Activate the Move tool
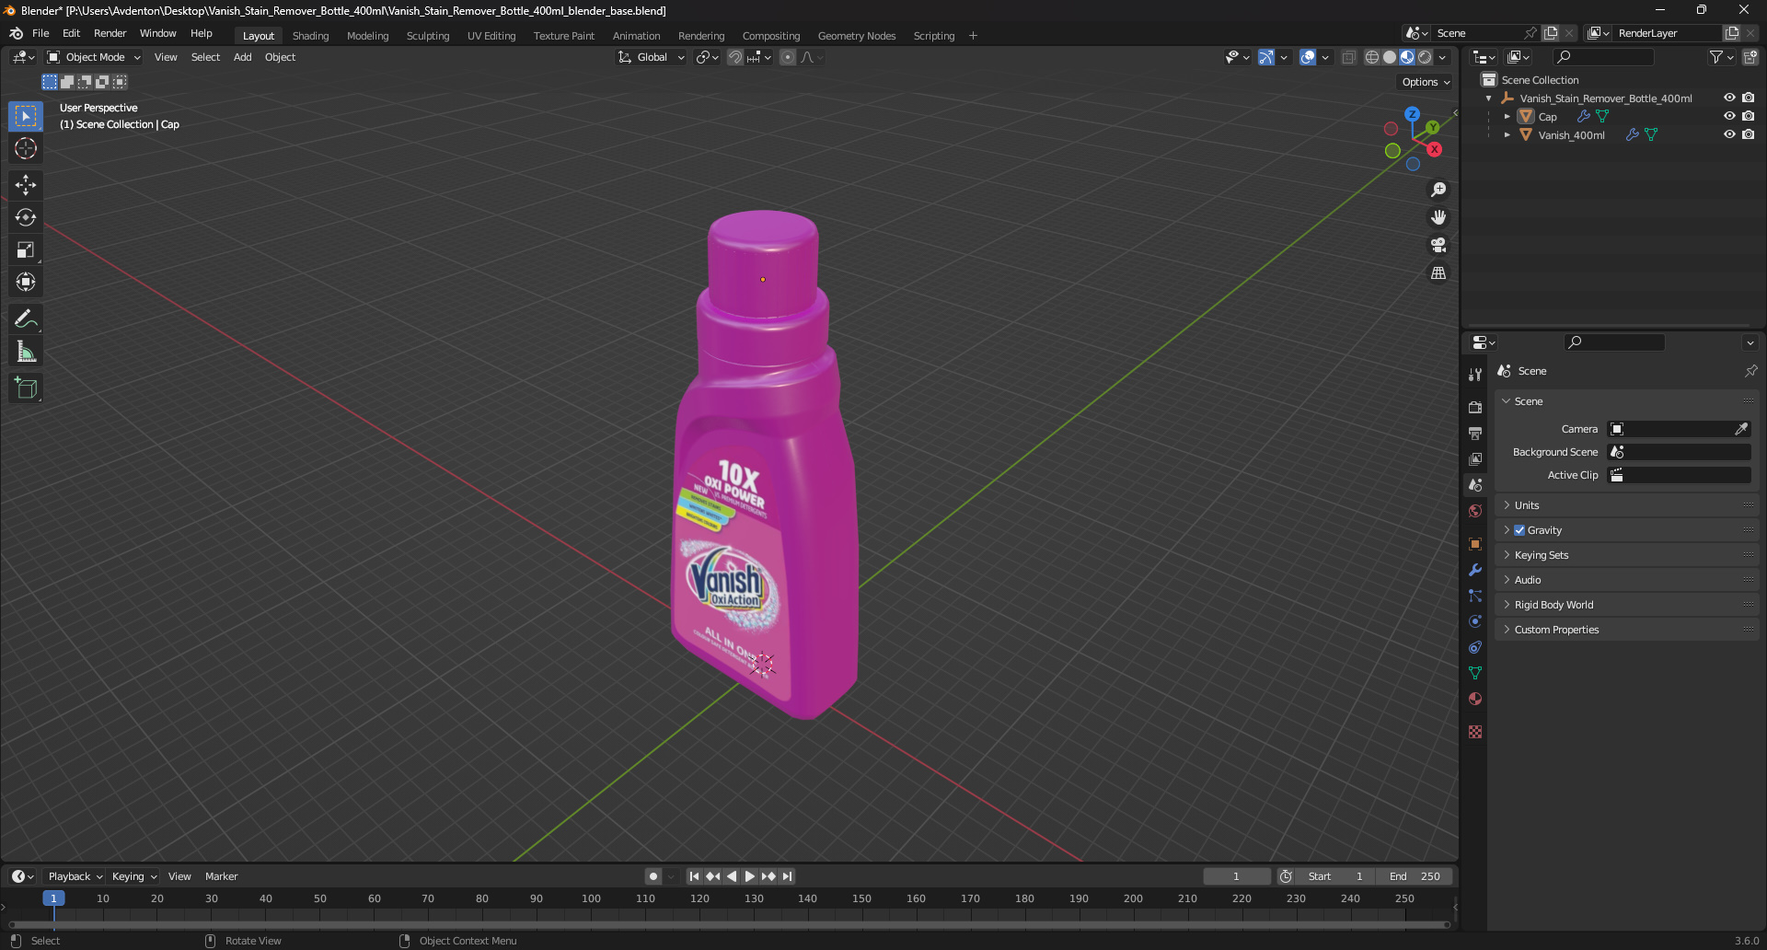 click(x=26, y=185)
